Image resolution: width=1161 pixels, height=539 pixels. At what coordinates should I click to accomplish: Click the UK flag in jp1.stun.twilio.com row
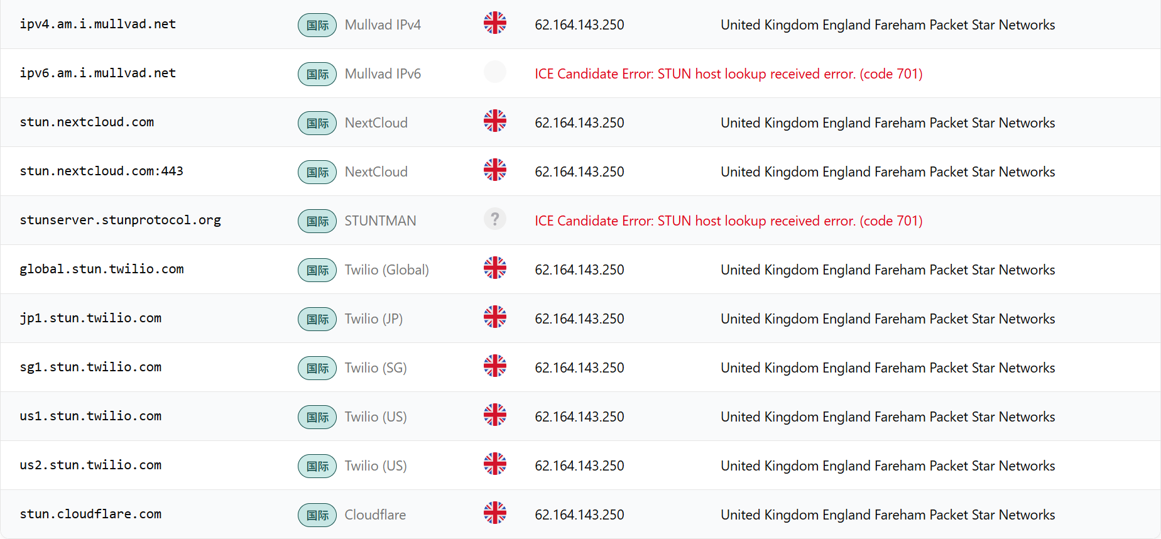coord(495,317)
